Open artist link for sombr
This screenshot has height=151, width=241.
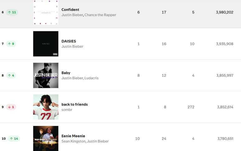coord(67,110)
